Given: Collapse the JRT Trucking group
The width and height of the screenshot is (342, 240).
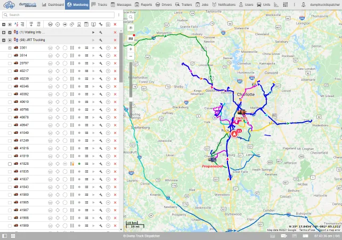Looking at the screenshot, I should [x=4, y=40].
